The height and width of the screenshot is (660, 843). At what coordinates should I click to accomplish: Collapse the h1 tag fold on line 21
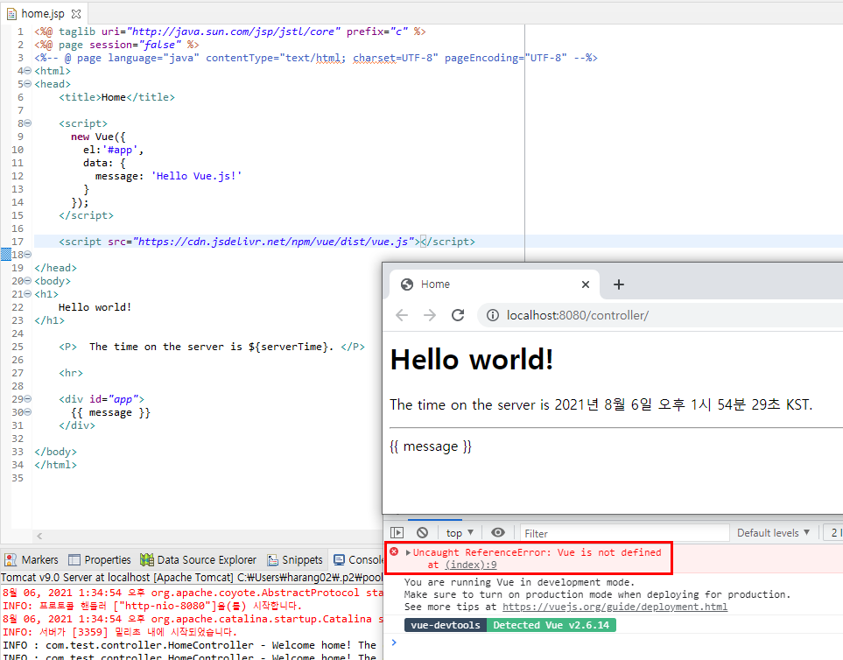(28, 294)
